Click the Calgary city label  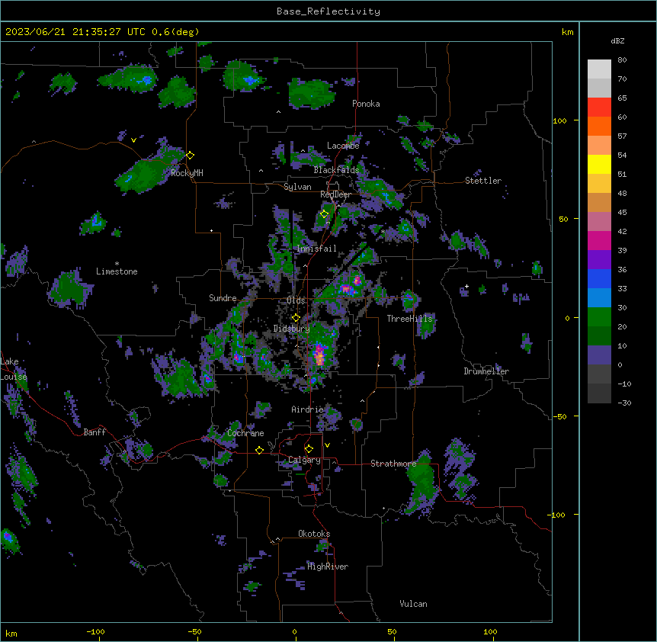click(304, 460)
